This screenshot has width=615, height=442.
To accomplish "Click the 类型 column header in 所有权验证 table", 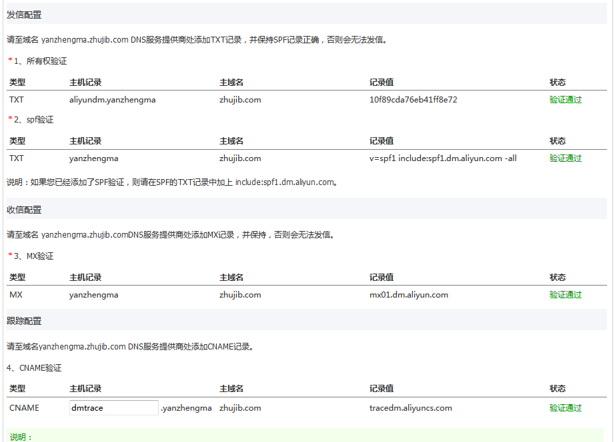I will click(16, 82).
